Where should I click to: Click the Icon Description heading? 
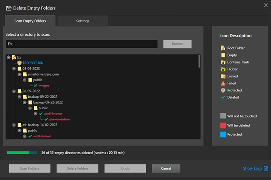[236, 36]
